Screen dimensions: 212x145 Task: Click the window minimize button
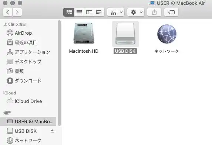[x=13, y=3]
